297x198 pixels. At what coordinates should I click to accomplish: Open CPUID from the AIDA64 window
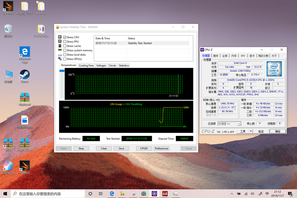coord(144,148)
